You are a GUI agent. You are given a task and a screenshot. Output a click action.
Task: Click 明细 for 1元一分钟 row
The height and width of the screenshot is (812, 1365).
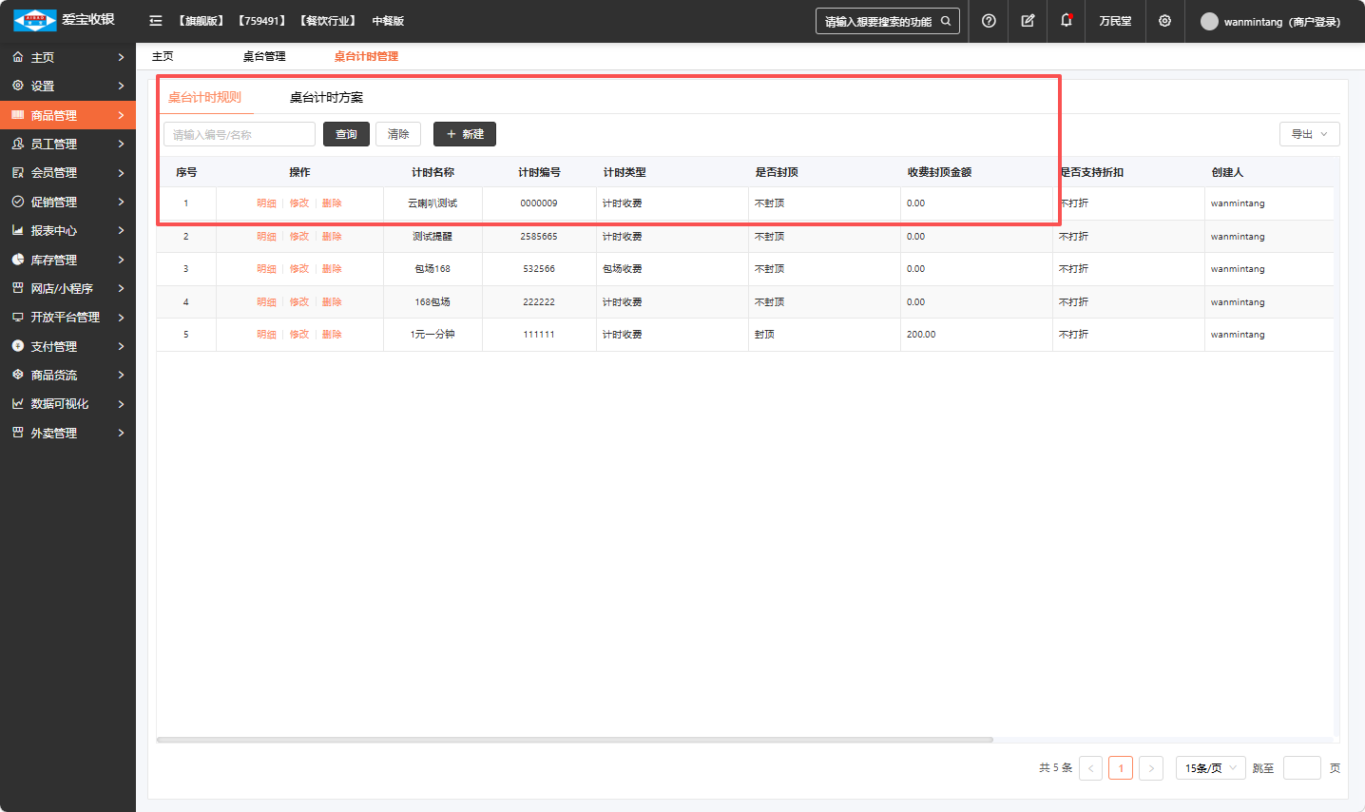266,335
